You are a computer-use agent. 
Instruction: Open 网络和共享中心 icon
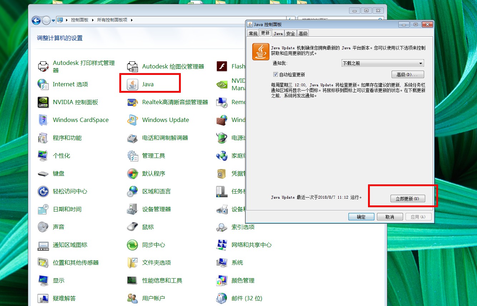222,245
